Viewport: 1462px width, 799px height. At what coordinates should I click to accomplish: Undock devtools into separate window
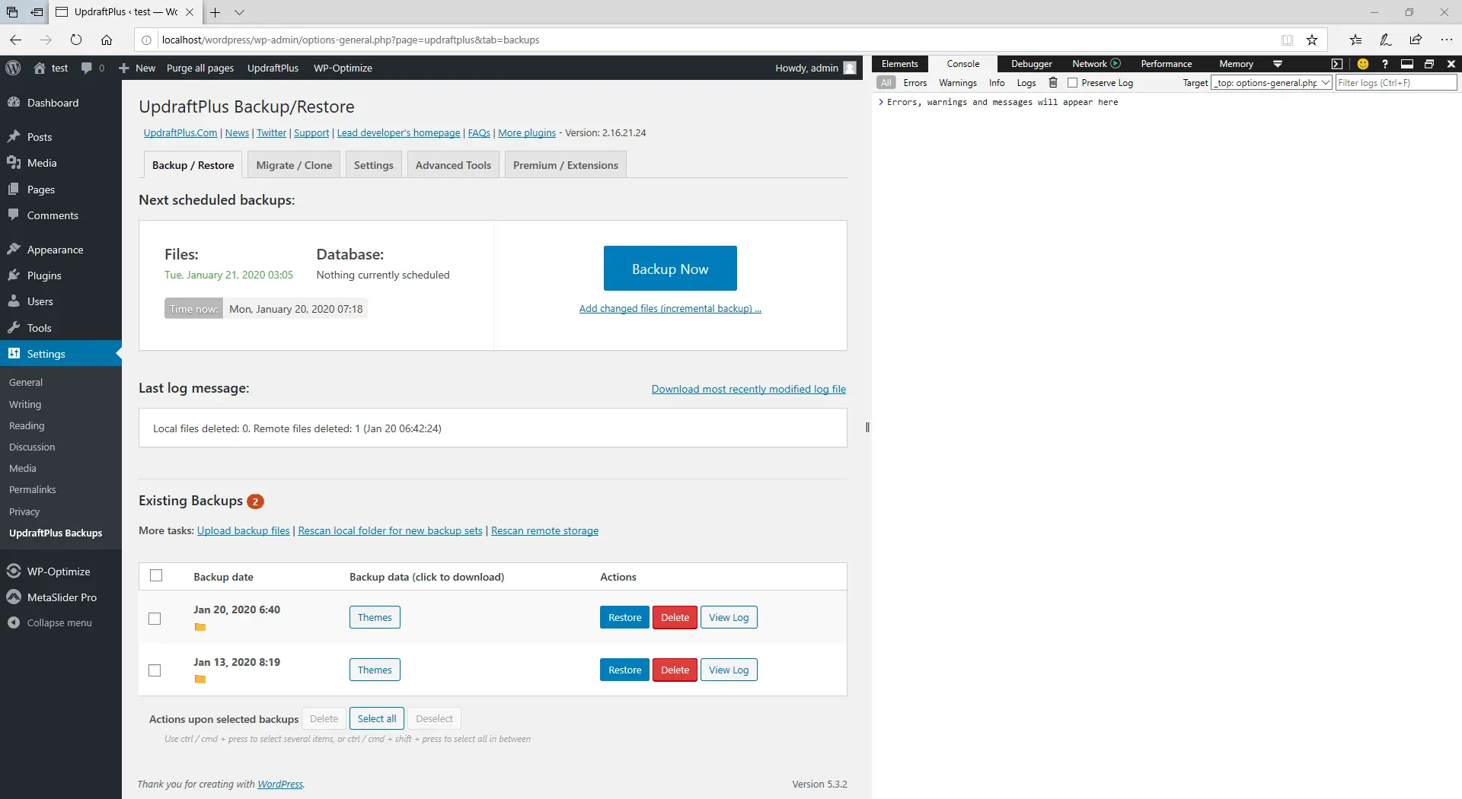point(1429,64)
